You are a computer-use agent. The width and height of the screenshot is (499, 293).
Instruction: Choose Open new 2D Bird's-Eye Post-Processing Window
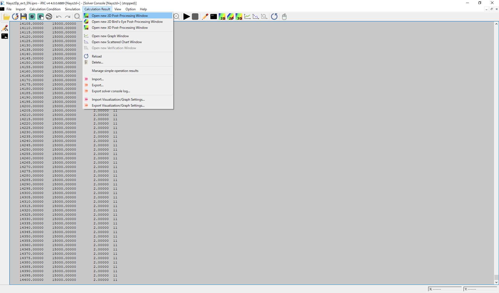coord(128,22)
